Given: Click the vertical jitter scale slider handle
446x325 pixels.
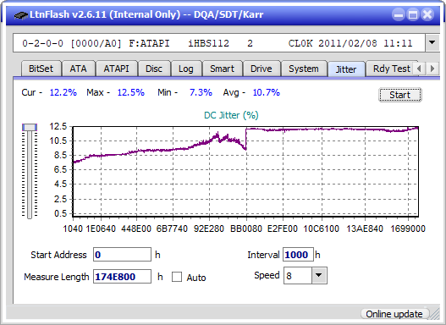Looking at the screenshot, I should click(30, 128).
